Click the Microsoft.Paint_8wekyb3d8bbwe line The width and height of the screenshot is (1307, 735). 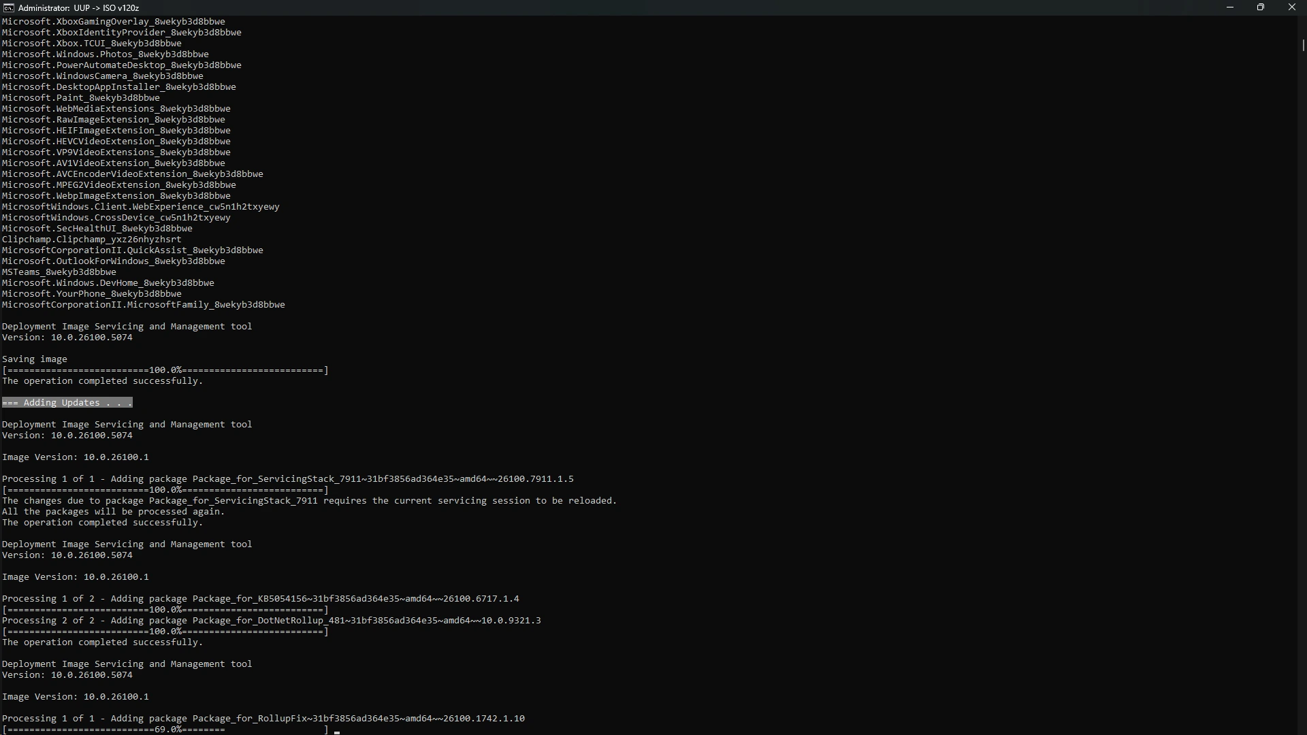click(x=81, y=98)
